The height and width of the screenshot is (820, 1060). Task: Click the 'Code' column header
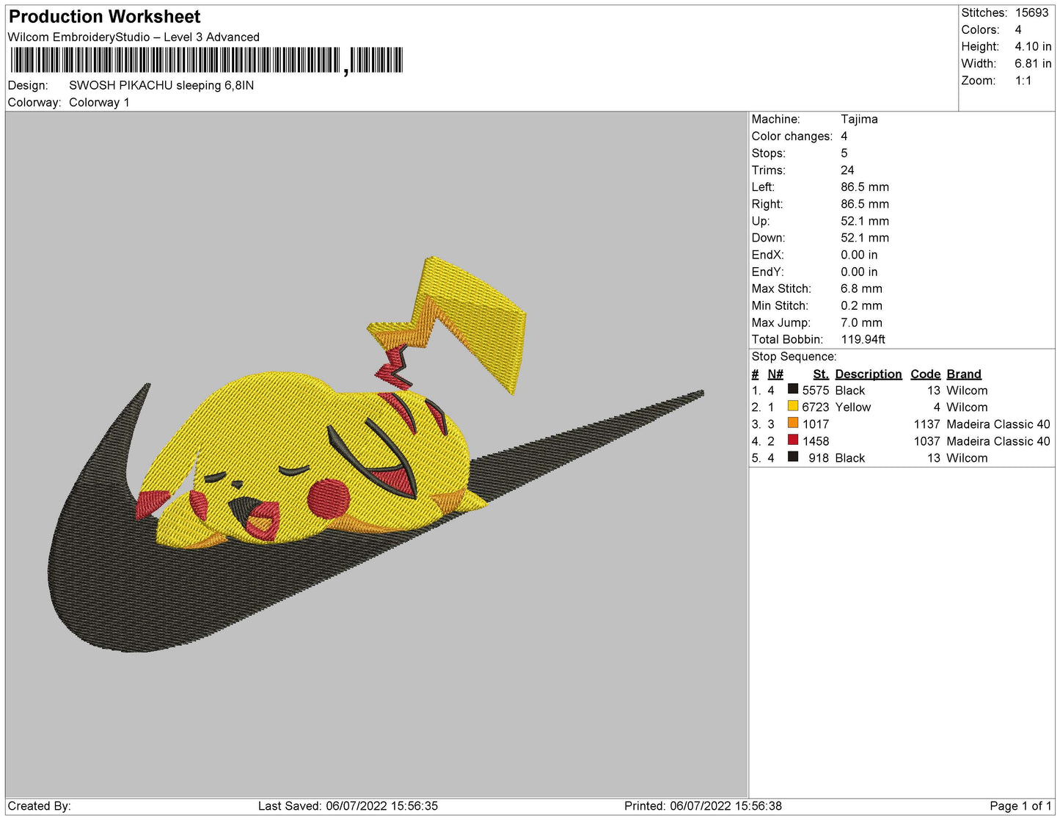pyautogui.click(x=925, y=374)
